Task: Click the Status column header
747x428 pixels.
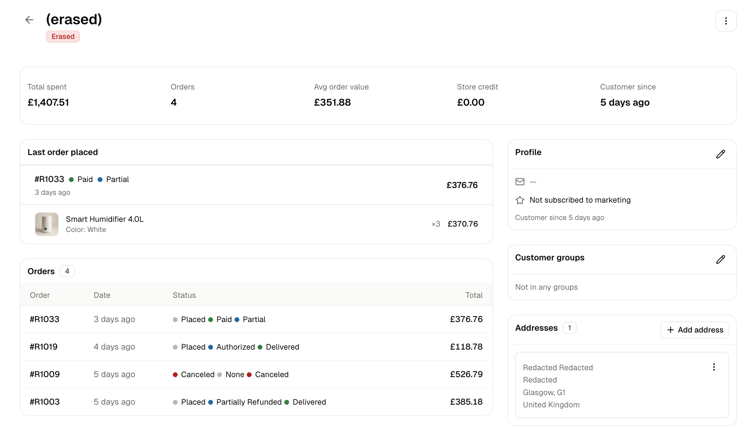Action: tap(184, 295)
